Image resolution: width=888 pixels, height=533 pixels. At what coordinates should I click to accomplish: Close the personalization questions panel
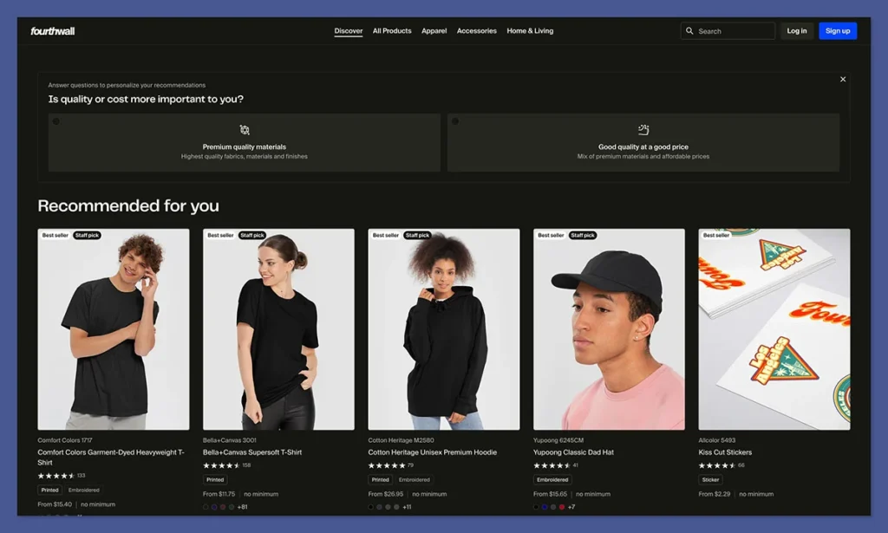click(x=843, y=80)
